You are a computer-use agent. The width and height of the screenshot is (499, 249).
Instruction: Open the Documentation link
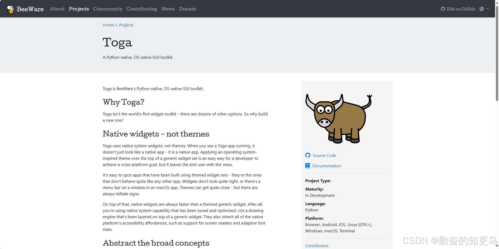click(x=326, y=166)
